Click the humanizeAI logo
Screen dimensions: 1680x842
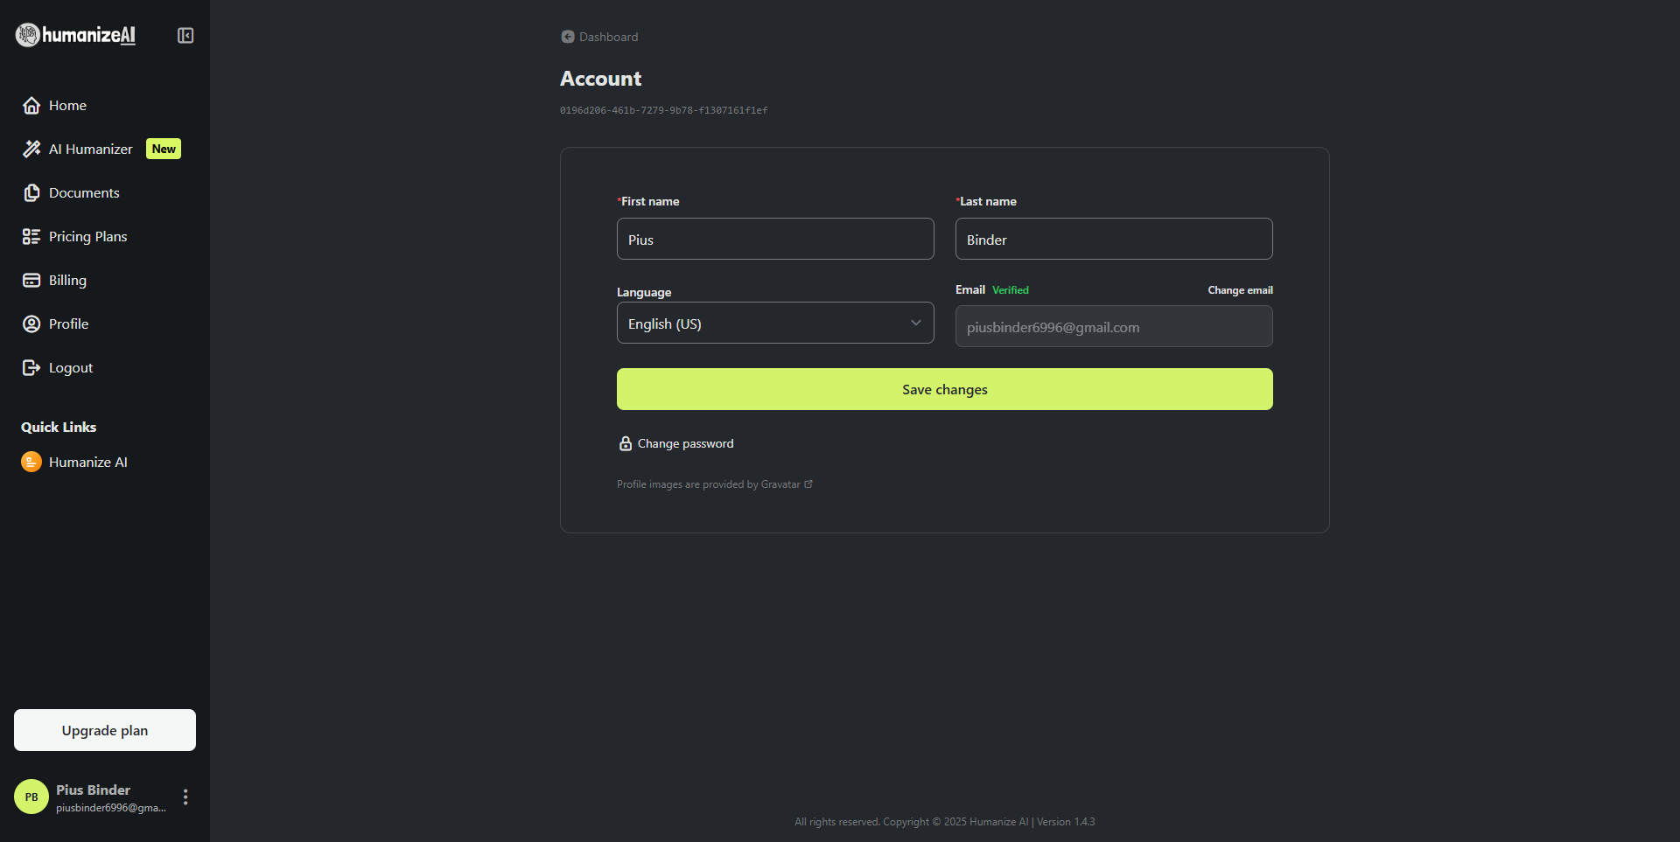tap(76, 35)
